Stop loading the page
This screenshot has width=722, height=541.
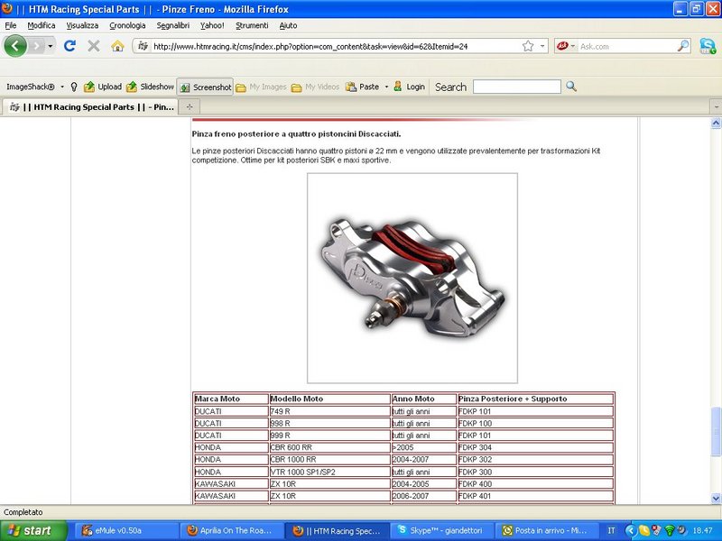pos(94,46)
